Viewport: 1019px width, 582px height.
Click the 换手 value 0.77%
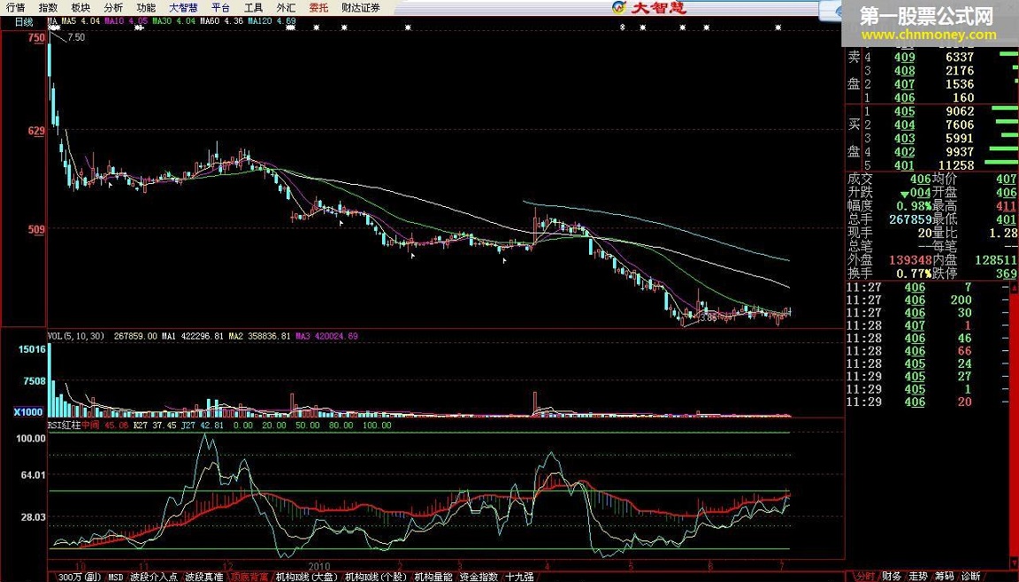[915, 273]
